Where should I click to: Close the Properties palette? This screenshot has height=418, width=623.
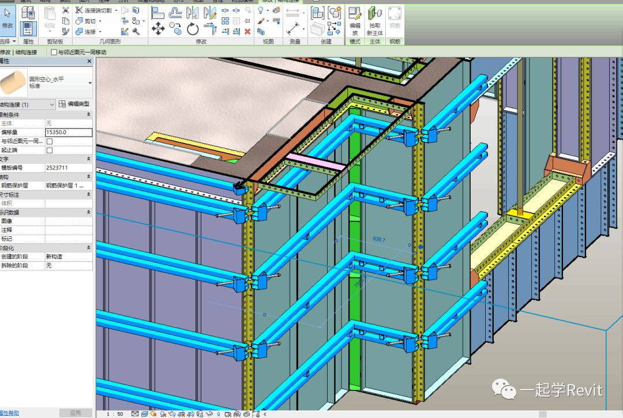pyautogui.click(x=89, y=61)
